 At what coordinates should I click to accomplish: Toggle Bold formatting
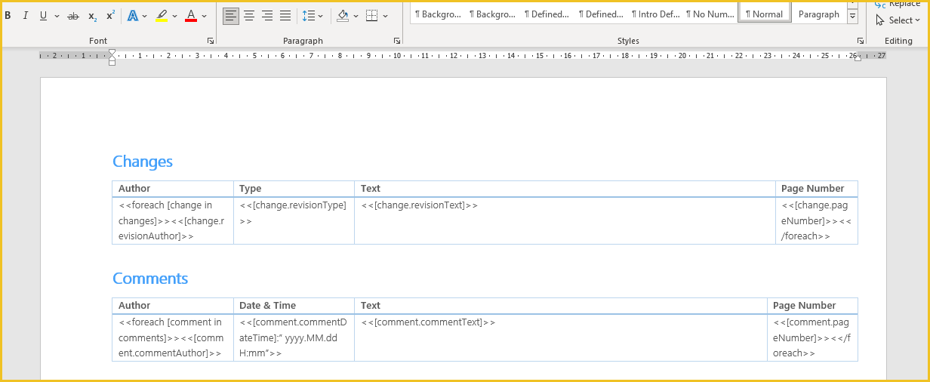pos(8,15)
